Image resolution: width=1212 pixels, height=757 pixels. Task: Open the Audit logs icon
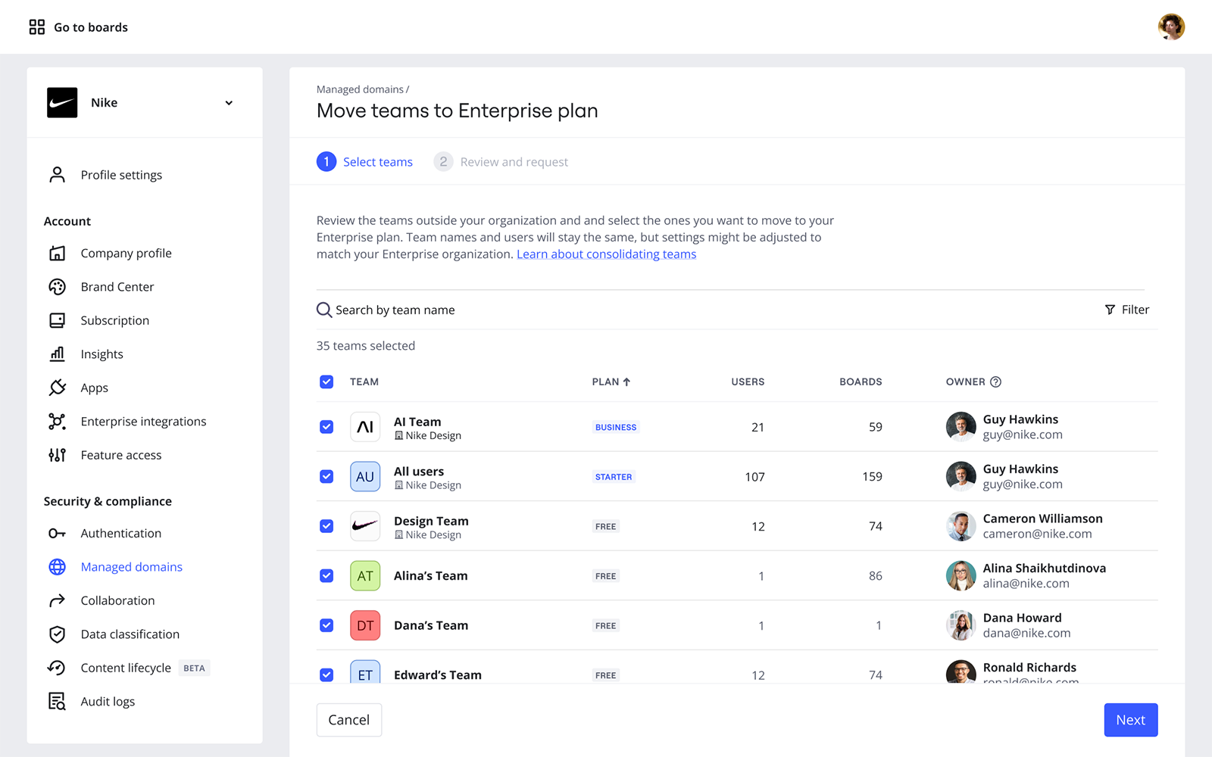coord(57,702)
